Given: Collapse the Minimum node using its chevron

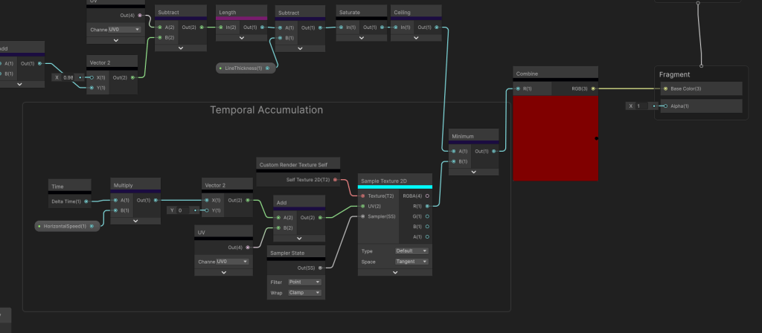Looking at the screenshot, I should (x=474, y=172).
